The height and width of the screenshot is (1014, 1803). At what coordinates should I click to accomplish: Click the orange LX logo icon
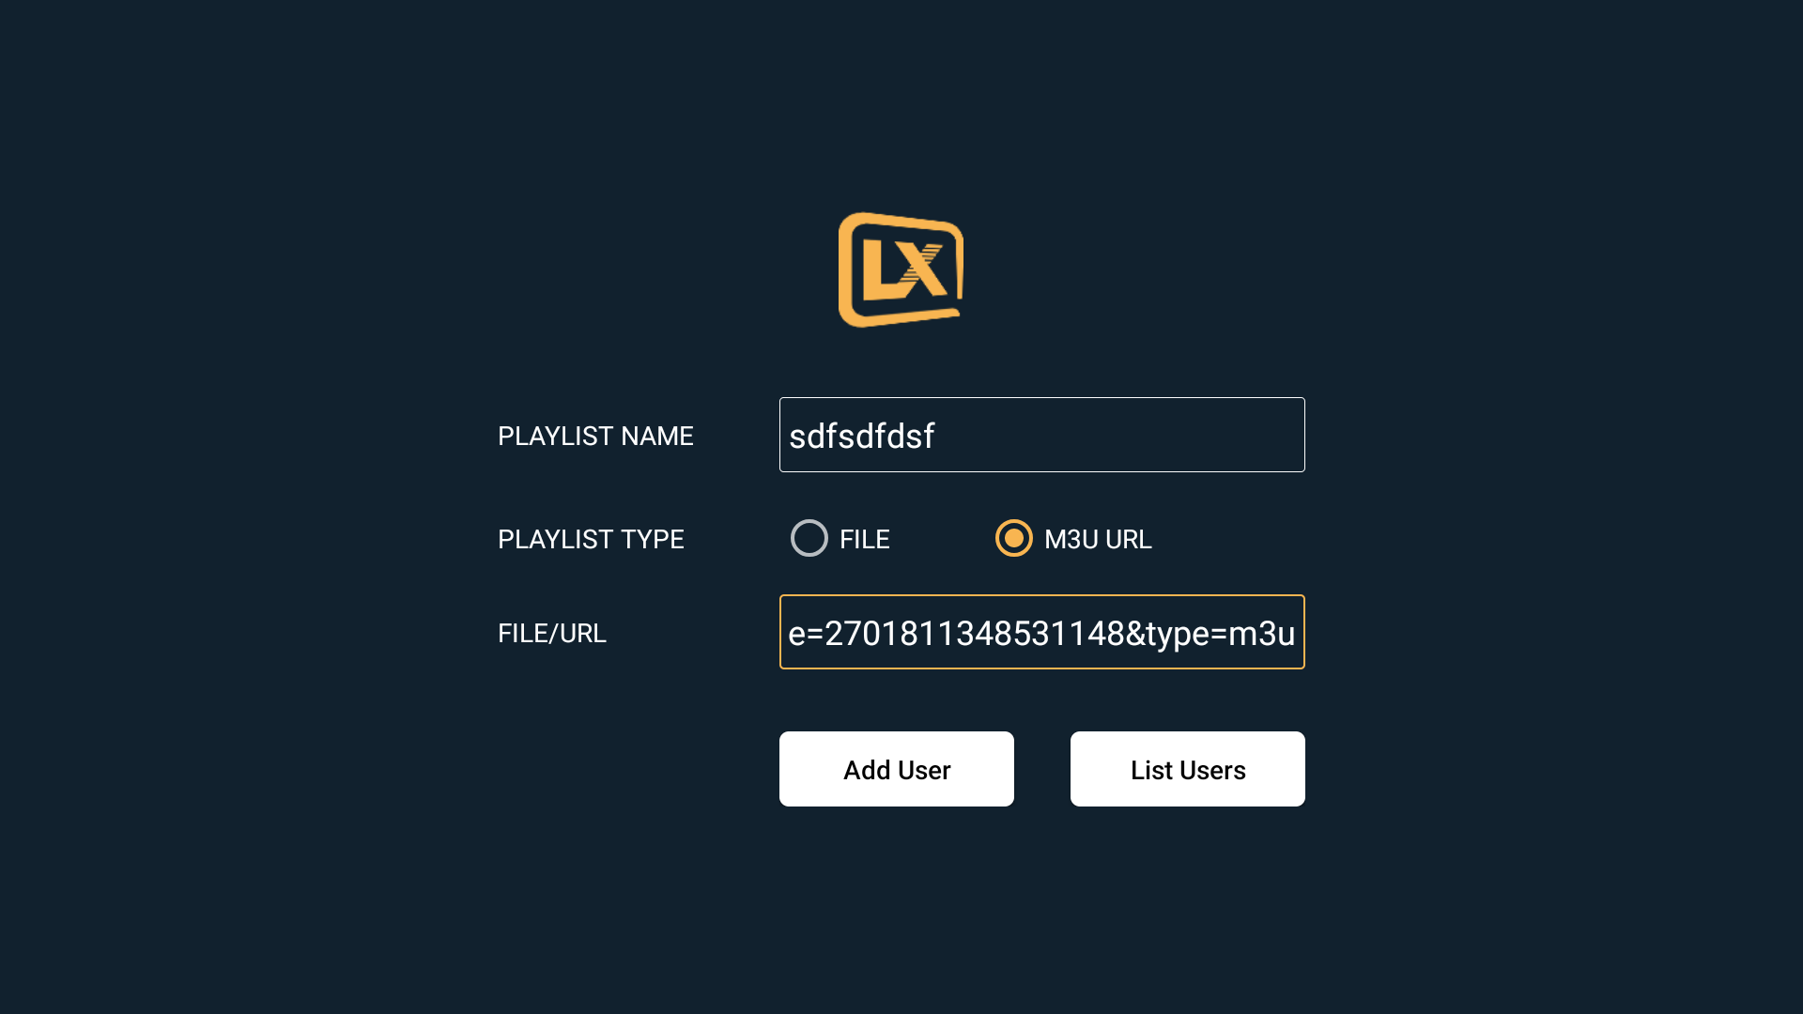pos(901,269)
